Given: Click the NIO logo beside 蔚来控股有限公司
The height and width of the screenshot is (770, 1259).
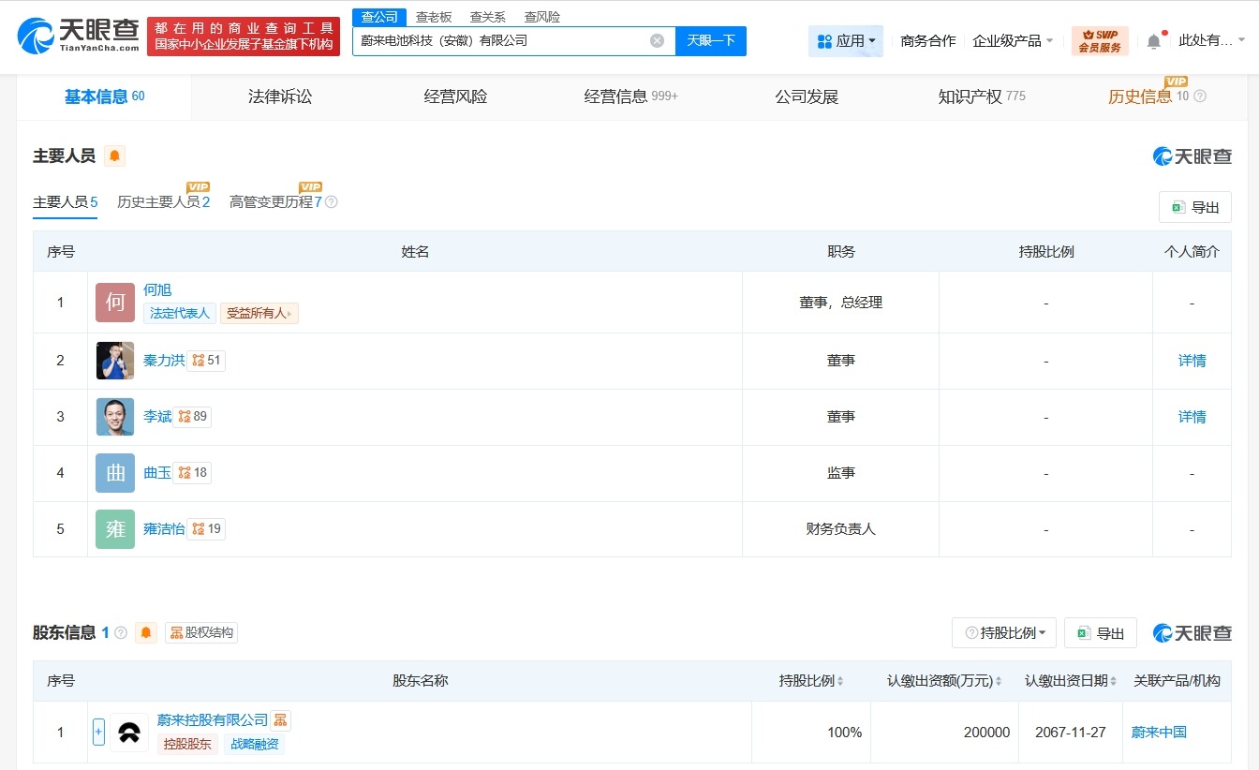Looking at the screenshot, I should [x=128, y=733].
